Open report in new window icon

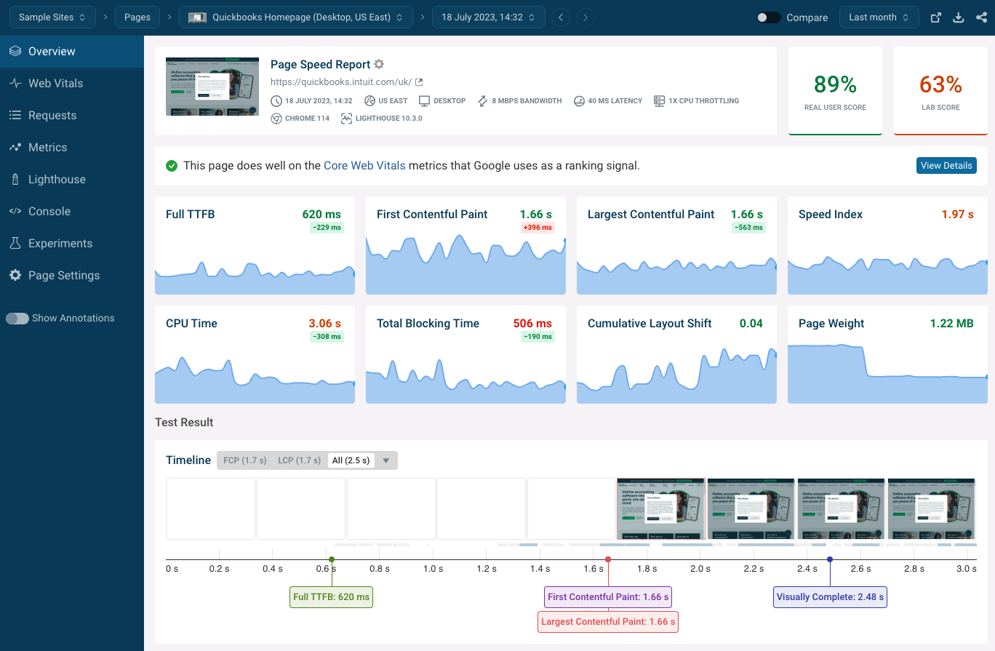coord(936,17)
